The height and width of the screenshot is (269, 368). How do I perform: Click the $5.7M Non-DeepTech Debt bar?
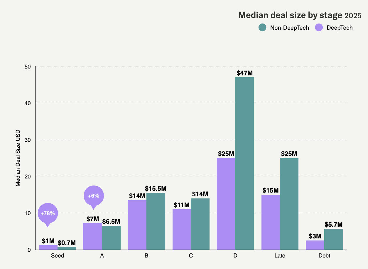coord(334,239)
